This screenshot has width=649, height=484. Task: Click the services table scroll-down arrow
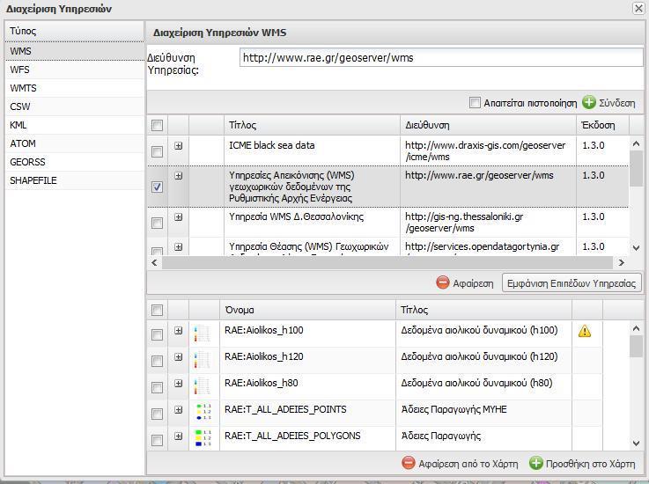tap(636, 248)
